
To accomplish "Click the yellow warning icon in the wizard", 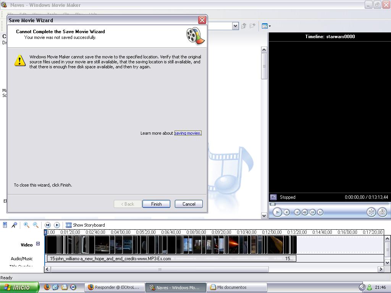I will click(x=20, y=61).
